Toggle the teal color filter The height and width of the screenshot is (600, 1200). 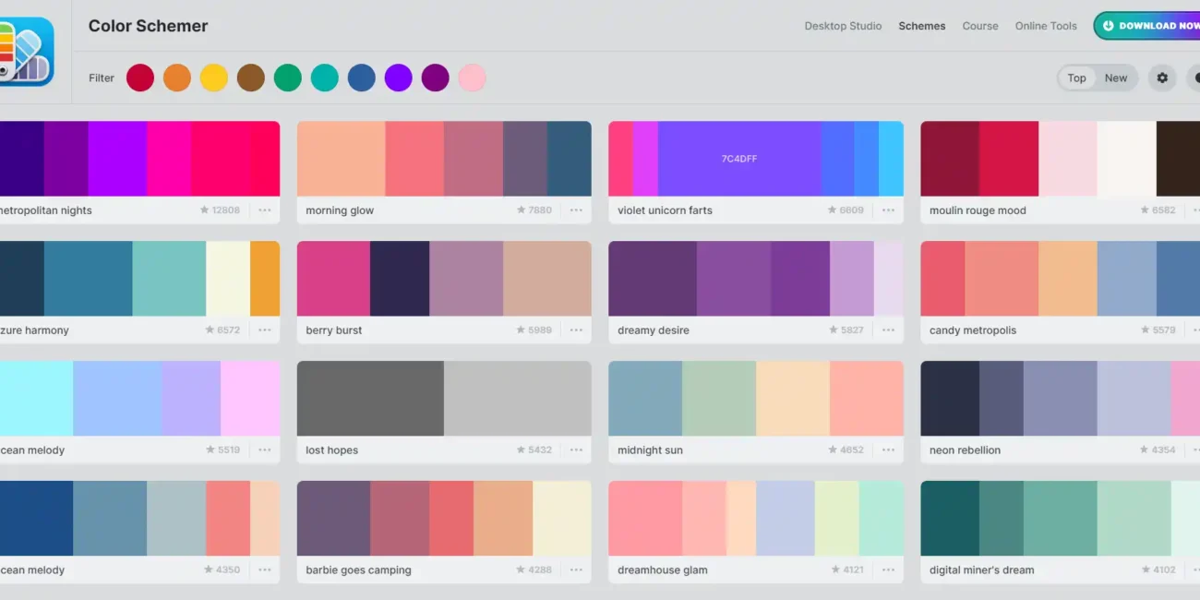(325, 78)
